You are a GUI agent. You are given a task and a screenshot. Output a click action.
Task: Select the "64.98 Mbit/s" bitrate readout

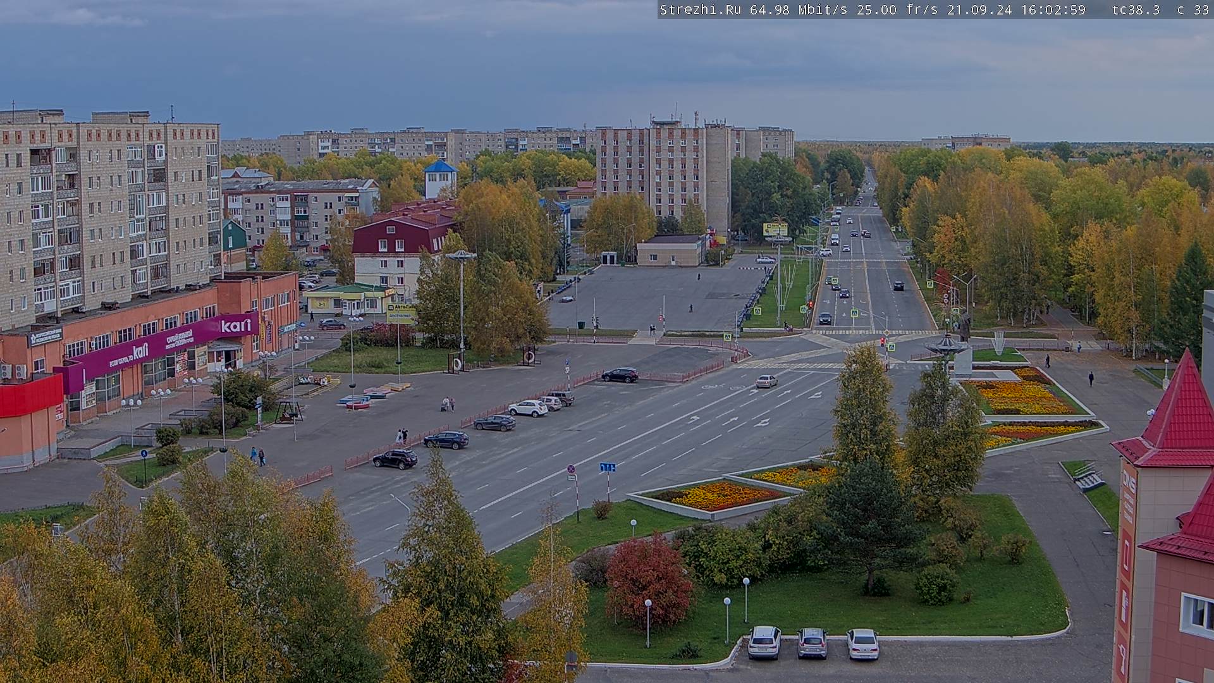pos(799,9)
